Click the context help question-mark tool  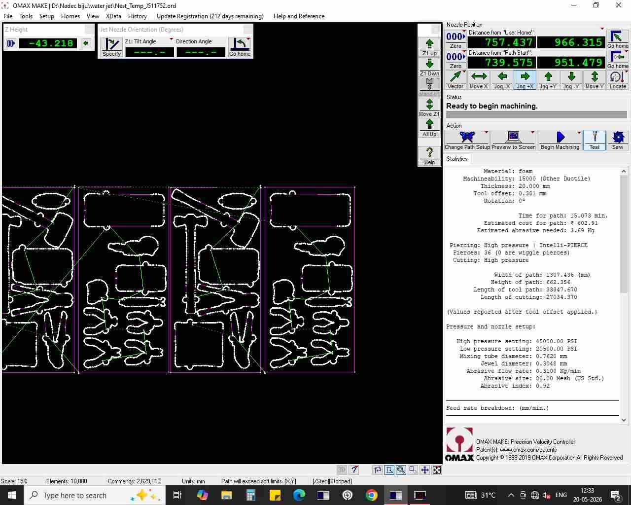point(354,470)
